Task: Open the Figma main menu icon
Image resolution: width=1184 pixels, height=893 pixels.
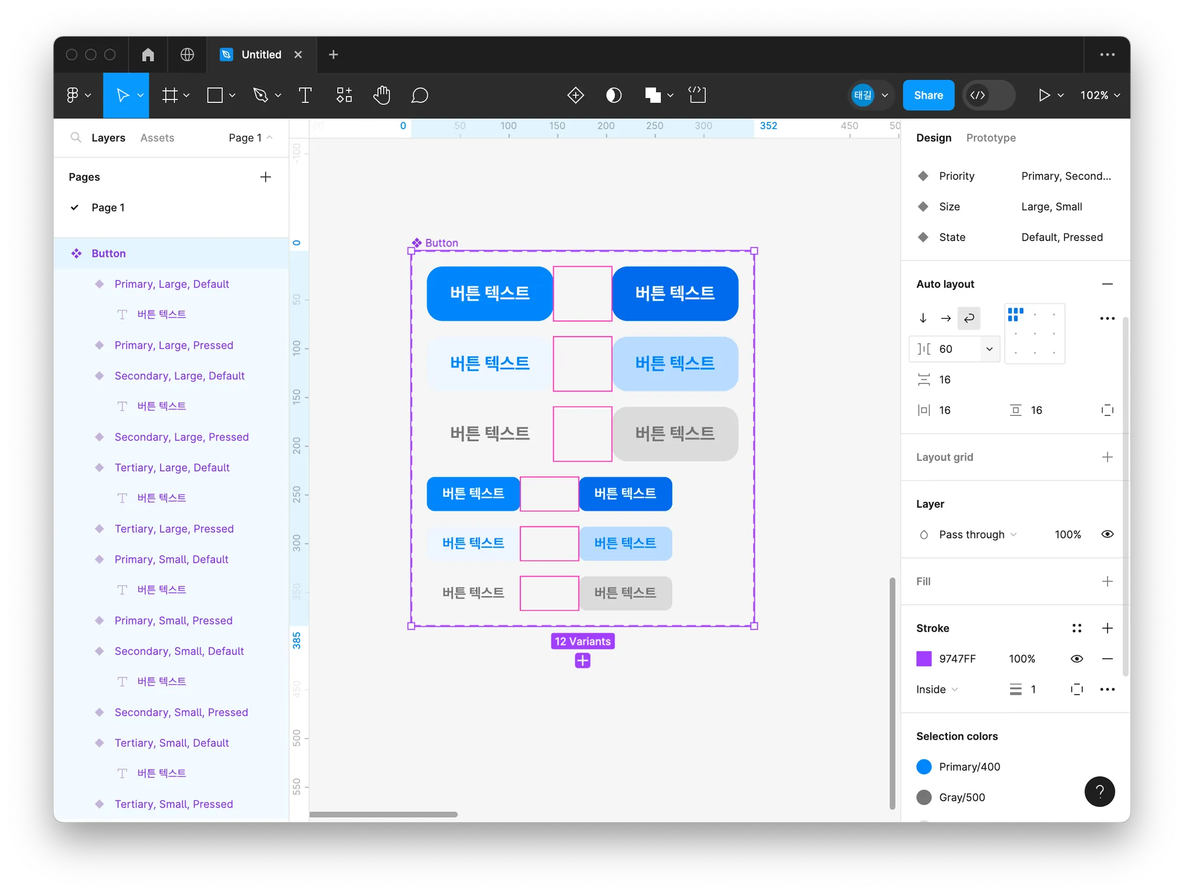Action: (x=73, y=95)
